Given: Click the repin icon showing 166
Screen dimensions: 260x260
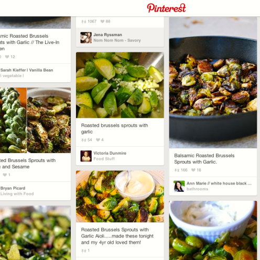Looking at the screenshot, I should (x=177, y=170).
